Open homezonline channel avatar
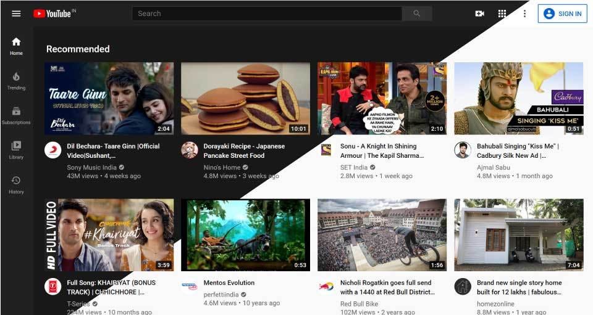The height and width of the screenshot is (315, 593). (x=463, y=287)
